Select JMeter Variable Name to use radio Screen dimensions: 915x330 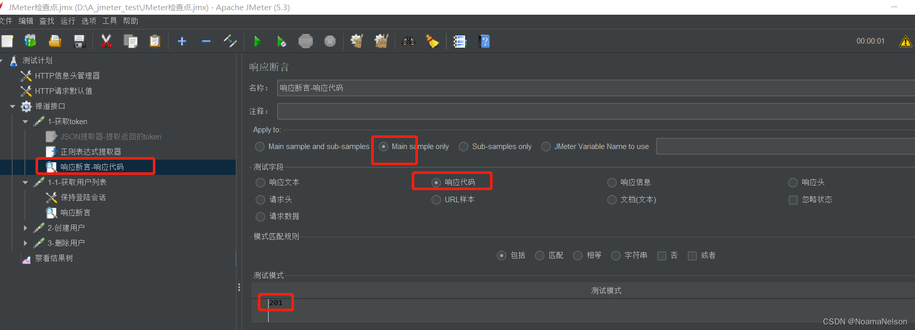pyautogui.click(x=546, y=146)
